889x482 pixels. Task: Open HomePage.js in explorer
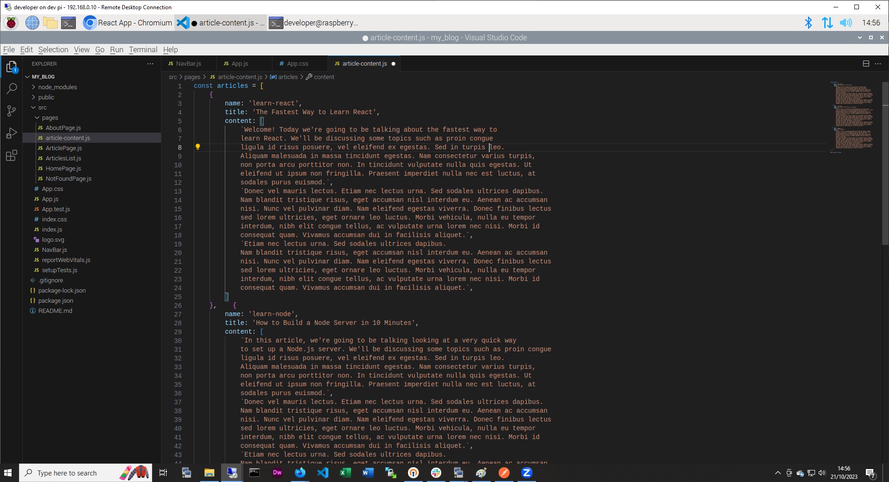click(63, 168)
